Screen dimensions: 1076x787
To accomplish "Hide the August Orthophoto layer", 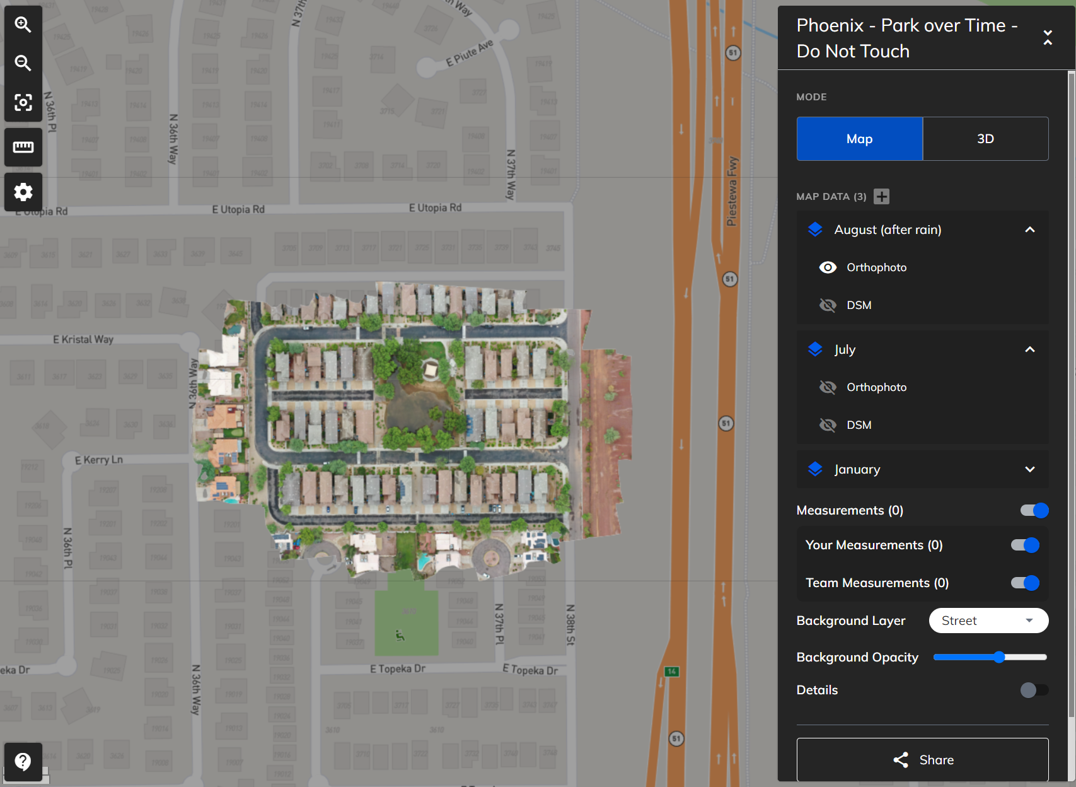I will point(828,267).
